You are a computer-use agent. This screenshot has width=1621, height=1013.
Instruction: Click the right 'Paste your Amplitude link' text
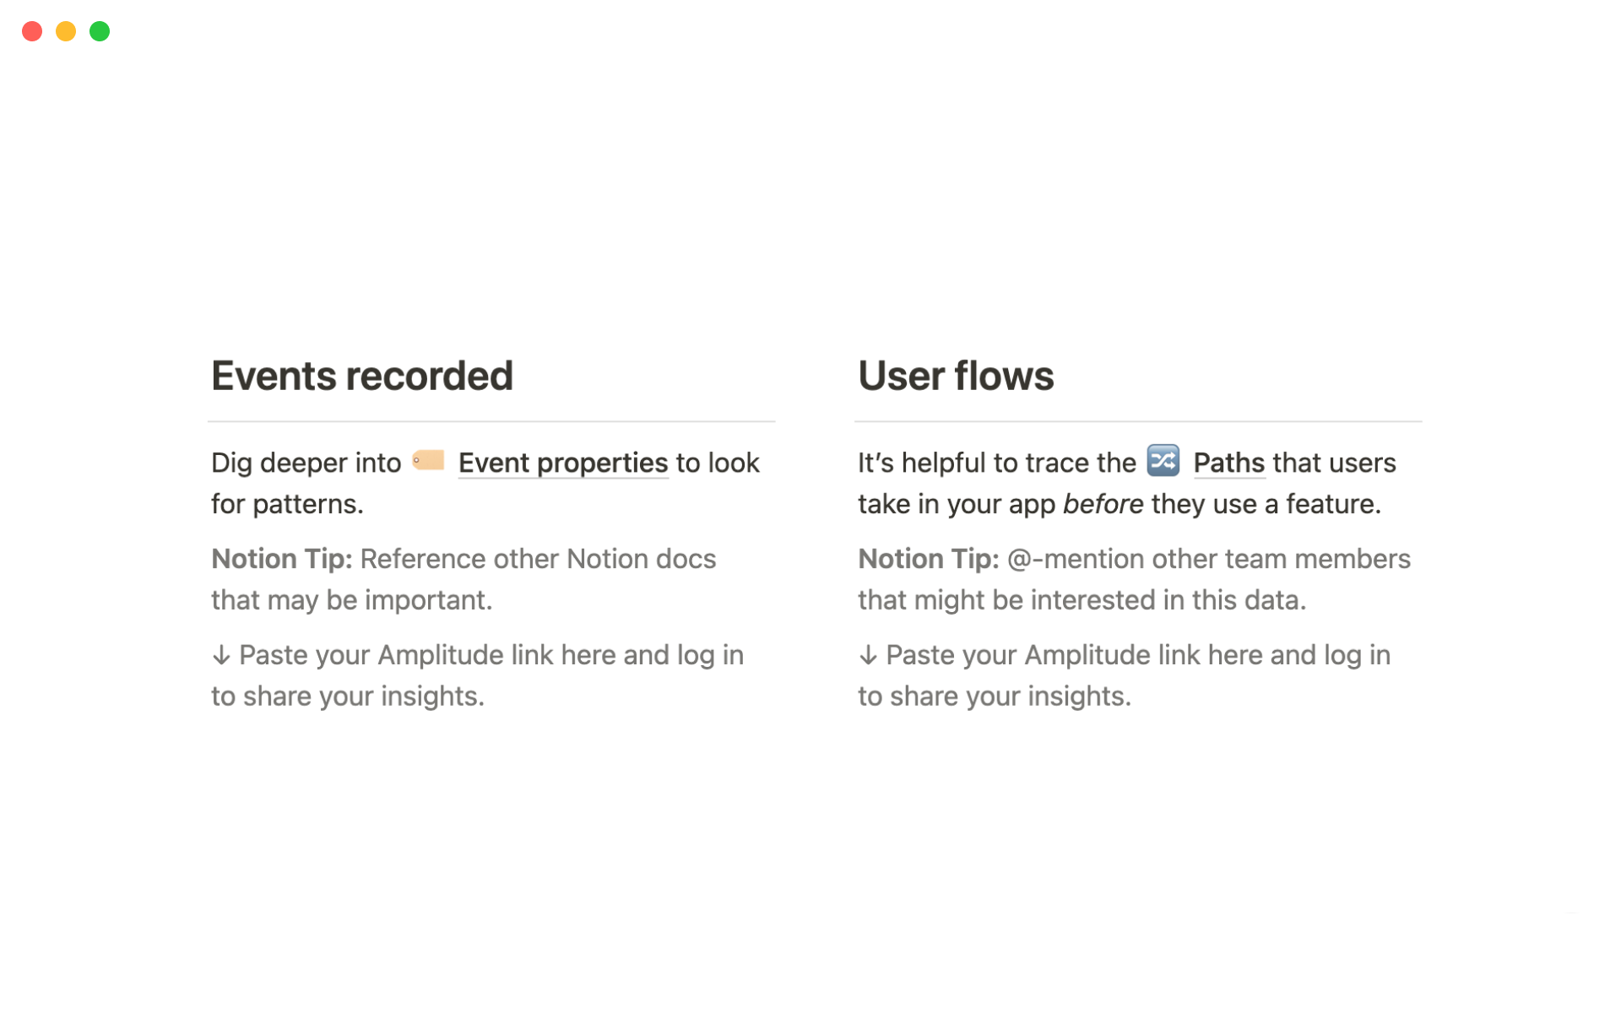[x=1136, y=656]
